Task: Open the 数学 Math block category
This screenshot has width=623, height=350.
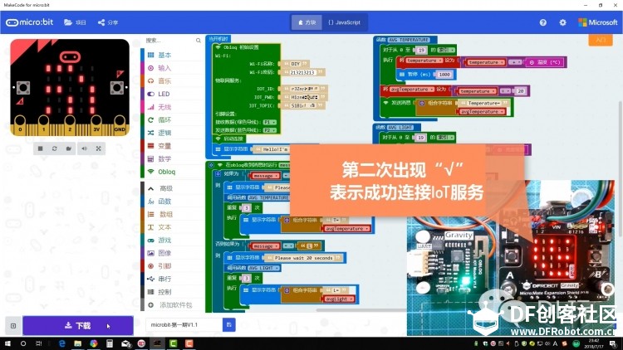Action: tap(172, 158)
